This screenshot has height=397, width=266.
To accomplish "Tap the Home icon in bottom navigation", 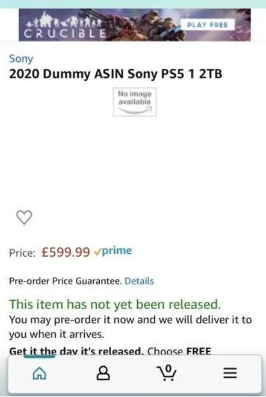I will tap(40, 373).
